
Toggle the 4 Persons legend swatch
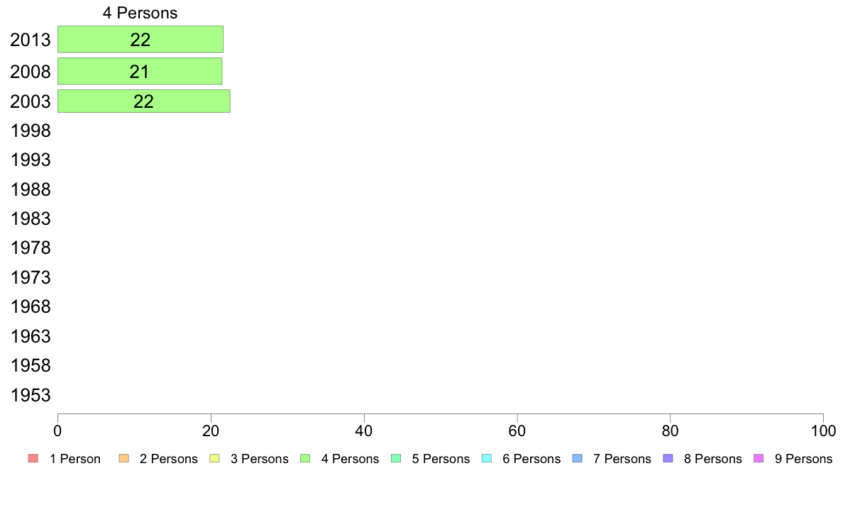305,459
